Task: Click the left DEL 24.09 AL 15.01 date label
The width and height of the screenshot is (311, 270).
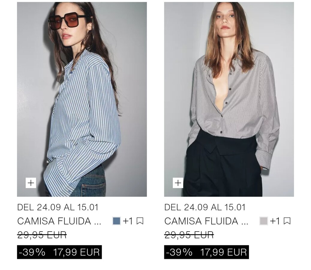Action: (58, 207)
